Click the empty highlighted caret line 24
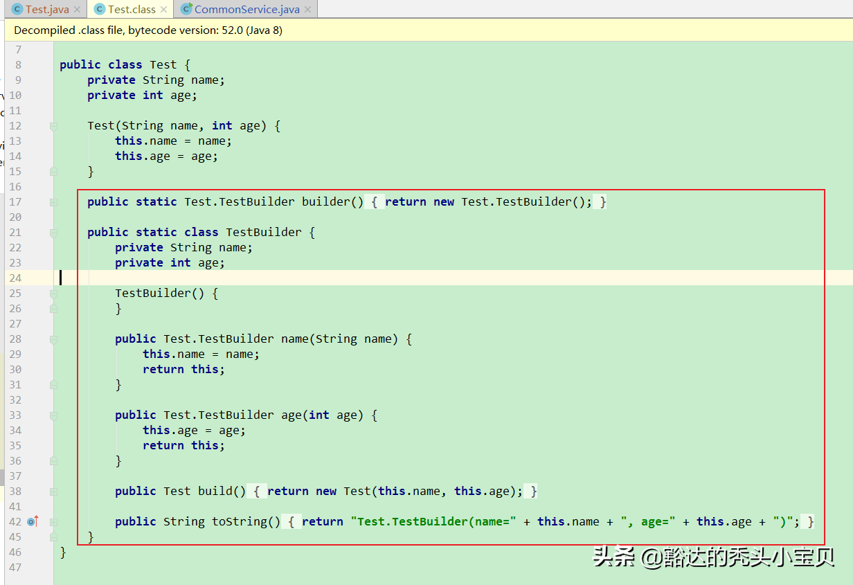Image resolution: width=853 pixels, height=585 pixels. [x=453, y=278]
